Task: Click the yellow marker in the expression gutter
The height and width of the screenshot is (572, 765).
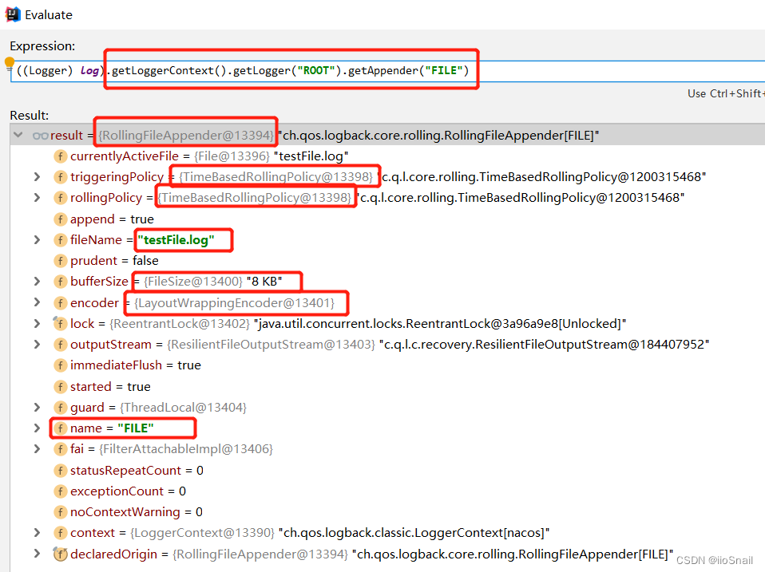Action: coord(9,61)
